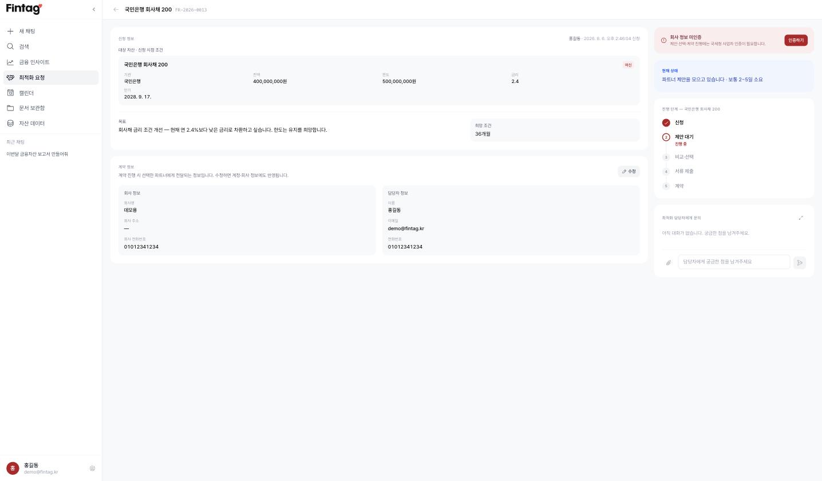Viewport: 822px width, 481px height.
Task: Click email demo@fintag.kr in 담당자 정보
Action: [x=406, y=228]
